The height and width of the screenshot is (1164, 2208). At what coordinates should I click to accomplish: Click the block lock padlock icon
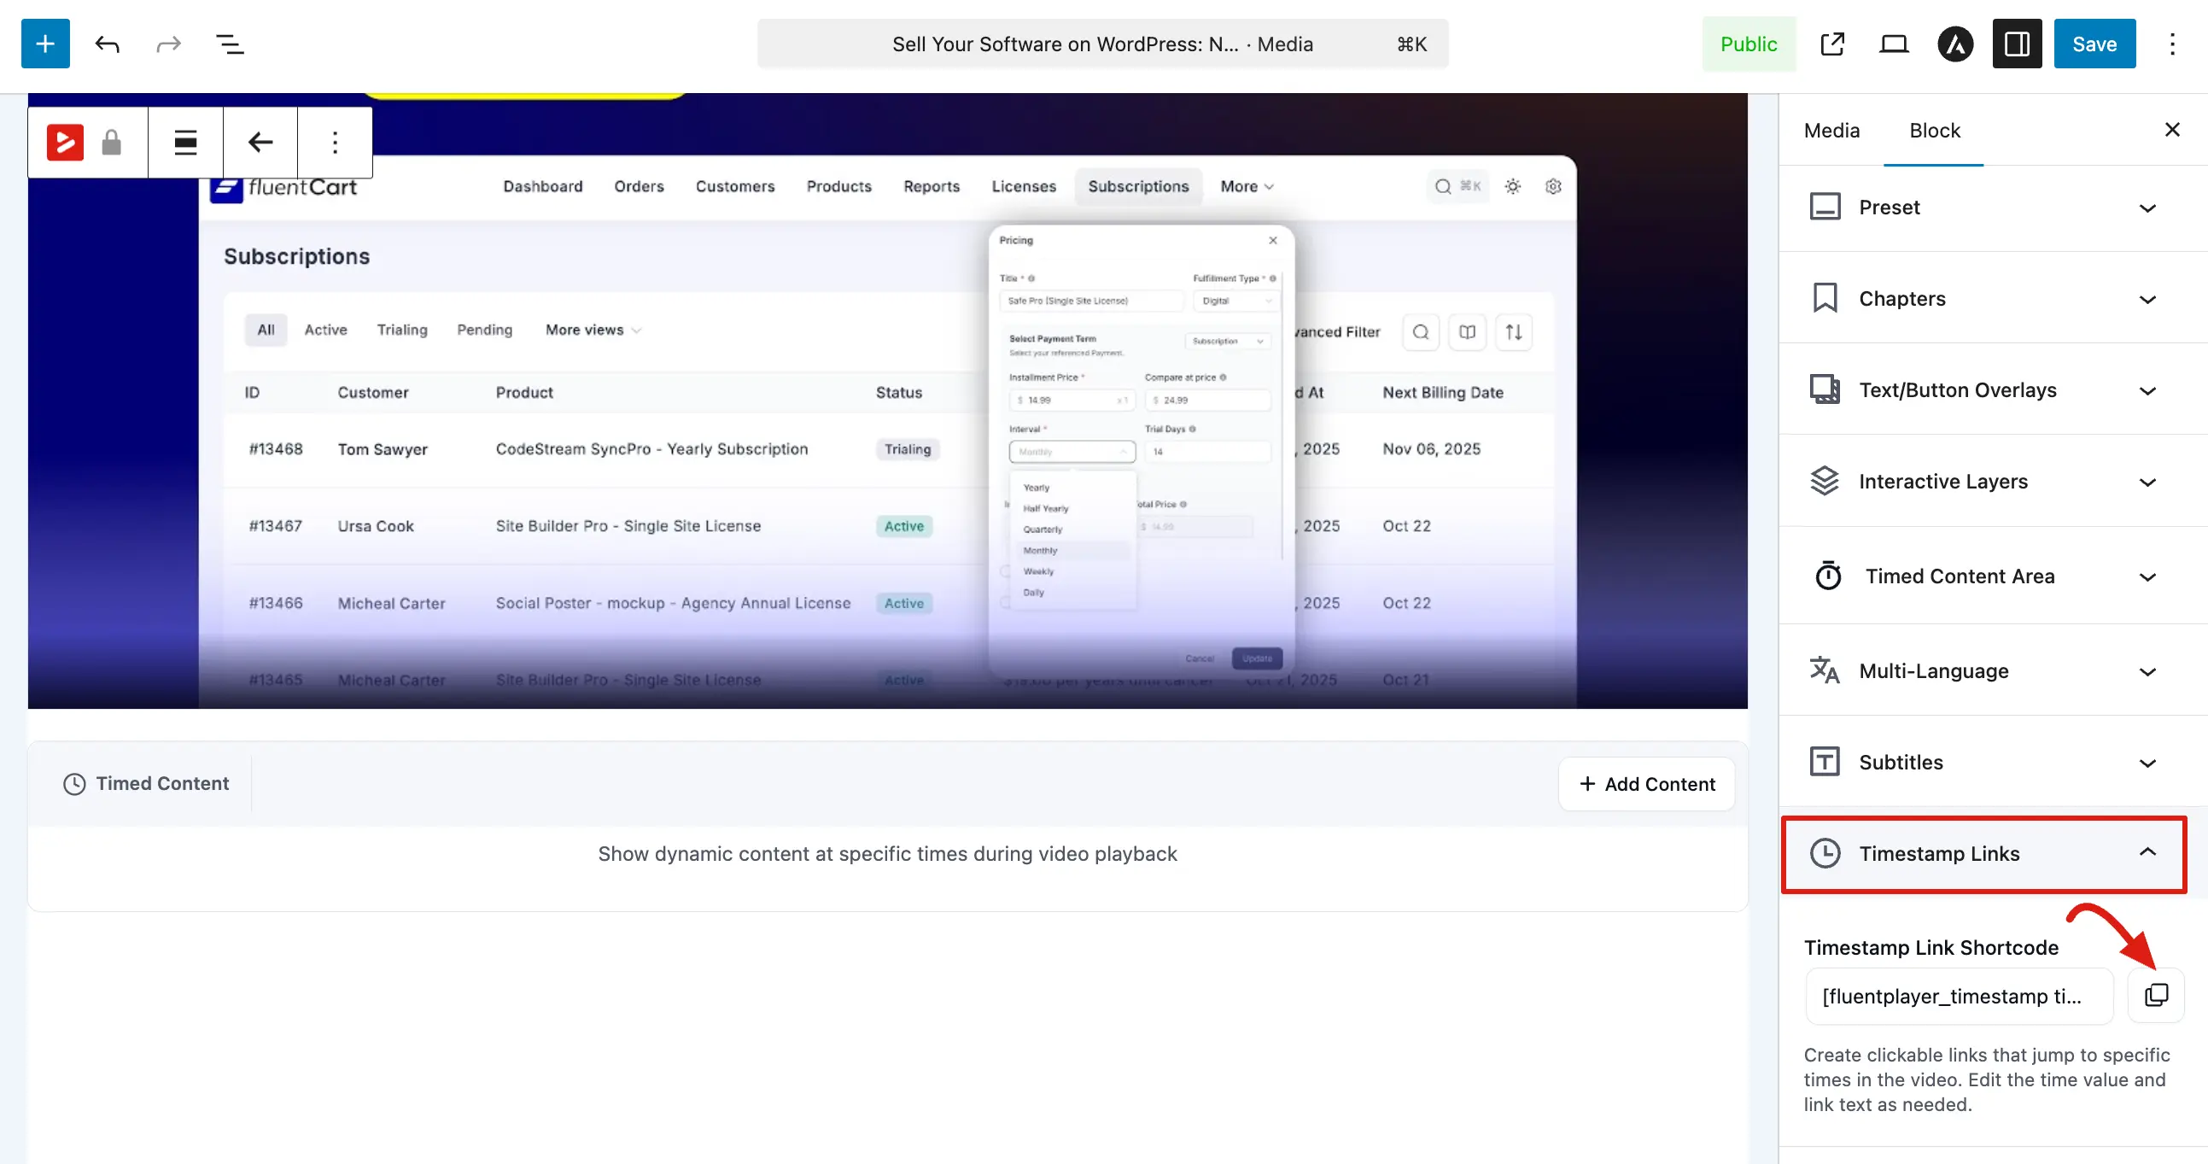112,143
